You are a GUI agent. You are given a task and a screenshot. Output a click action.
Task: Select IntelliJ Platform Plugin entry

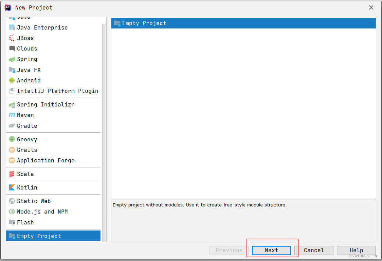point(53,91)
